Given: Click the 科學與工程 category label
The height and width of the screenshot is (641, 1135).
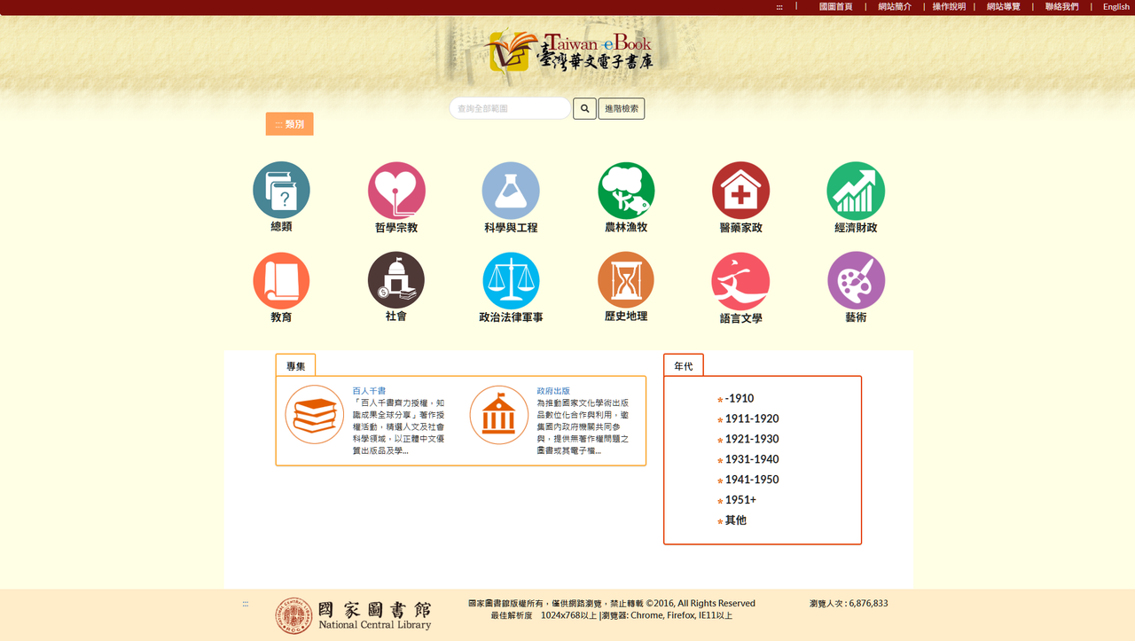Looking at the screenshot, I should [x=511, y=228].
